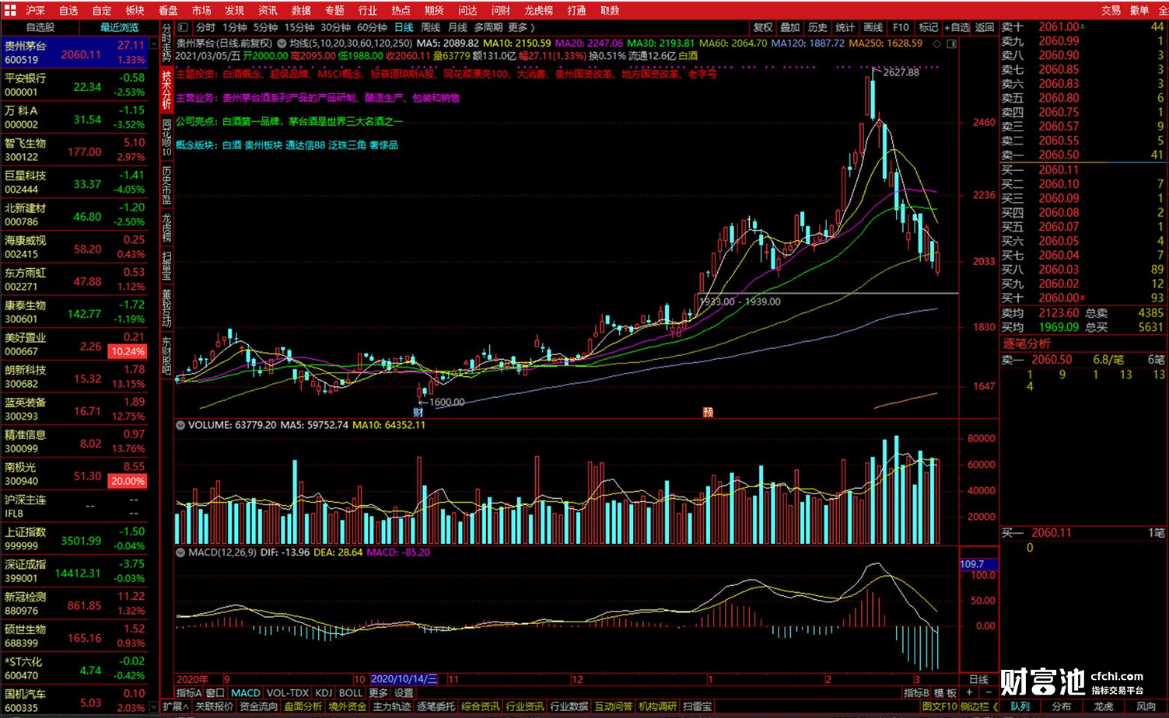Click the 统计 button

tap(845, 28)
